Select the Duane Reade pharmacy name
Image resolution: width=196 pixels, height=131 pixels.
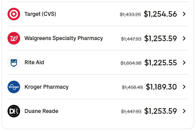click(x=41, y=111)
